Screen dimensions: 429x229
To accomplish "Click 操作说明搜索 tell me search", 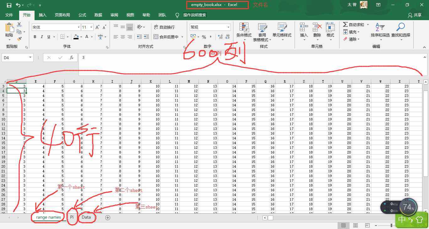I will pyautogui.click(x=195, y=15).
